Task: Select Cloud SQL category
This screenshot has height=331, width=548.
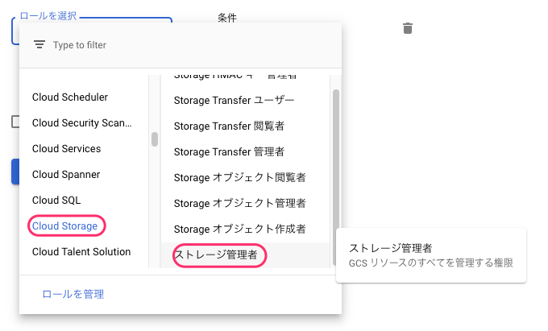Action: coord(56,200)
